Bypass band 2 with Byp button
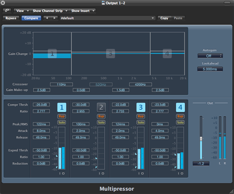The image size is (234, 194). 101,116
